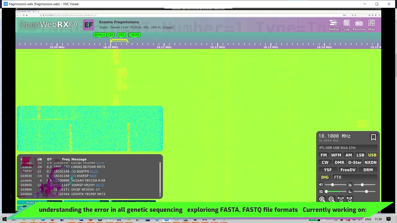Mute audio with speaker icon
Viewport: 397px width, 223px height.
pyautogui.click(x=321, y=185)
